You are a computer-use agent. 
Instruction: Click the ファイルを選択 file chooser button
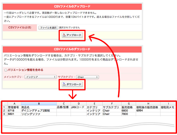48,28
